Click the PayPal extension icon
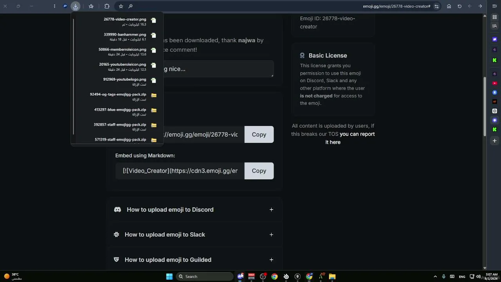Screen dimensions: 501x282 [65, 6]
